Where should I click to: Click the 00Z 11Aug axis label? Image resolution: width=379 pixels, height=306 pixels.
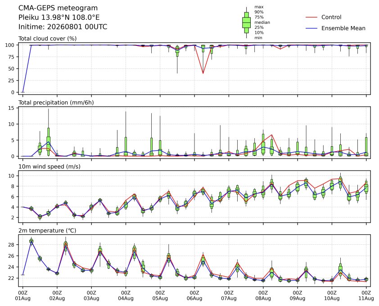pyautogui.click(x=366, y=295)
